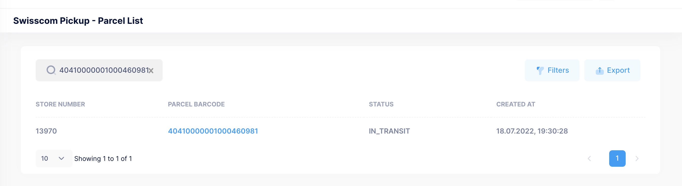Sort by the Created At column header

(516, 104)
